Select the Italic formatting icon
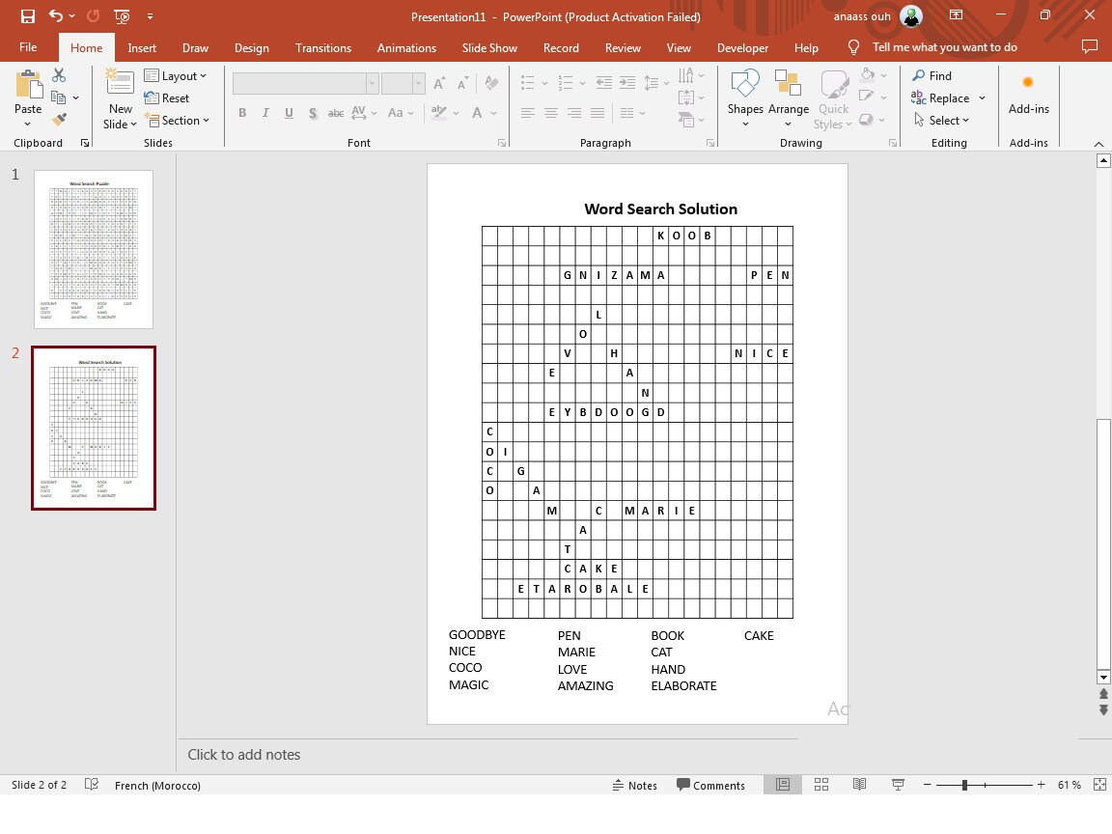 click(265, 113)
